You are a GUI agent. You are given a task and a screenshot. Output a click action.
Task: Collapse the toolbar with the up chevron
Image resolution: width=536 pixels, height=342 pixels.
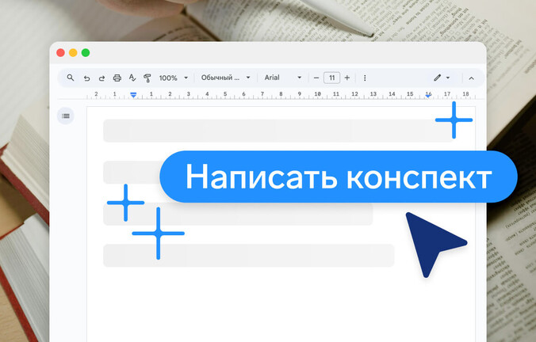point(472,78)
